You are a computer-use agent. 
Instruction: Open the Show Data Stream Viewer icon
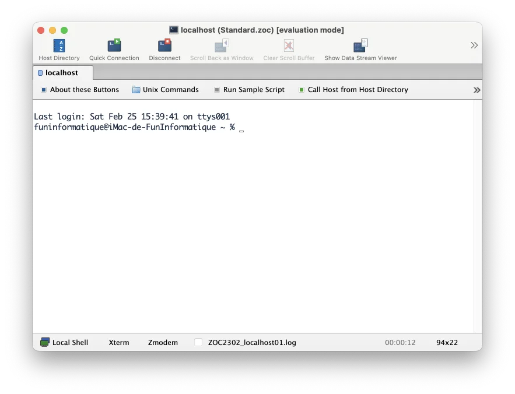360,44
